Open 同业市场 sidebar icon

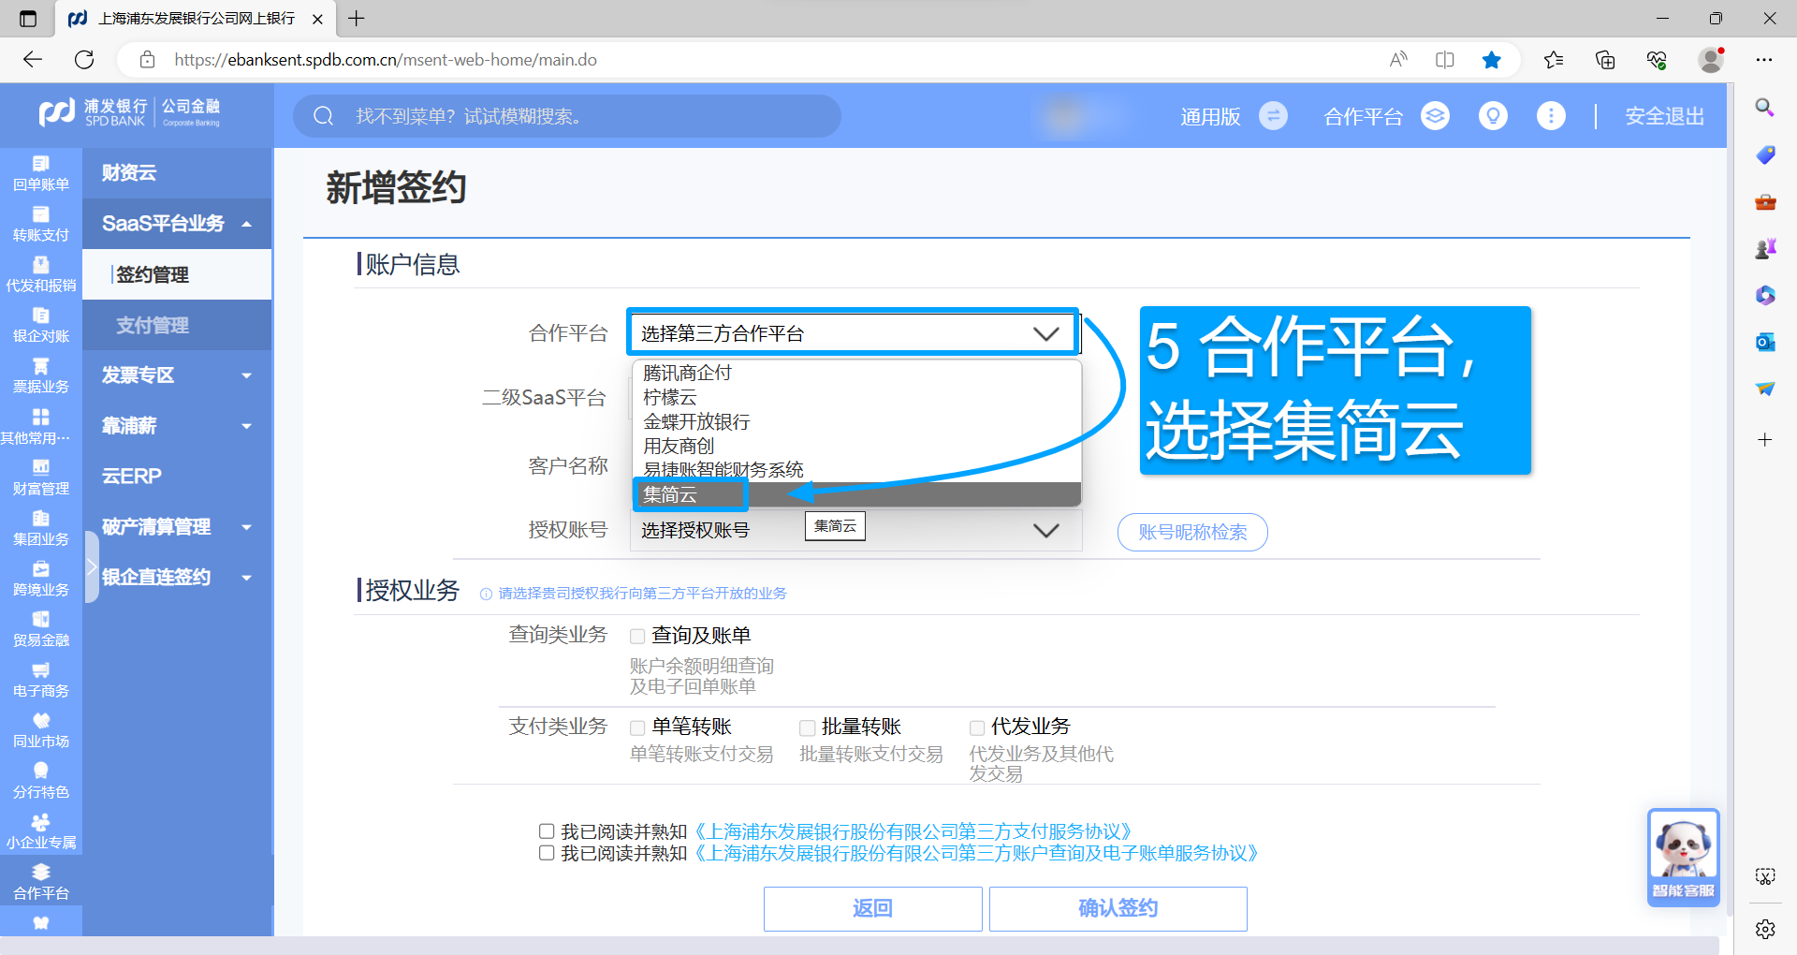pyautogui.click(x=41, y=729)
